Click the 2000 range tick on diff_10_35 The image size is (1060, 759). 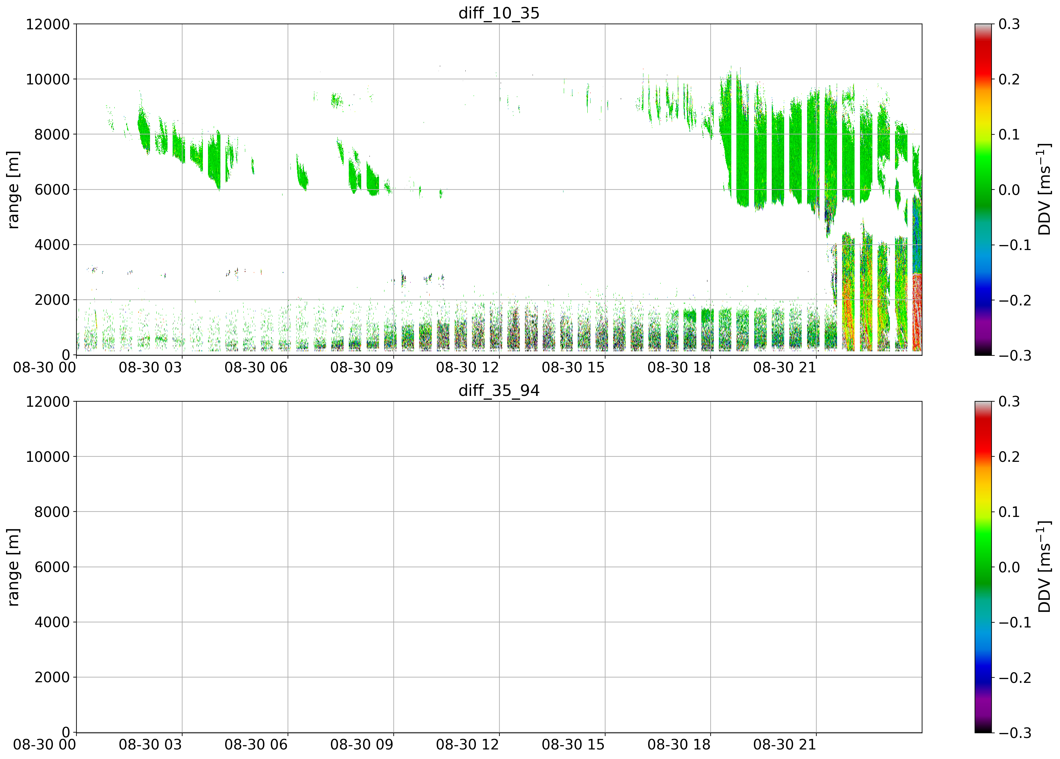tap(52, 300)
